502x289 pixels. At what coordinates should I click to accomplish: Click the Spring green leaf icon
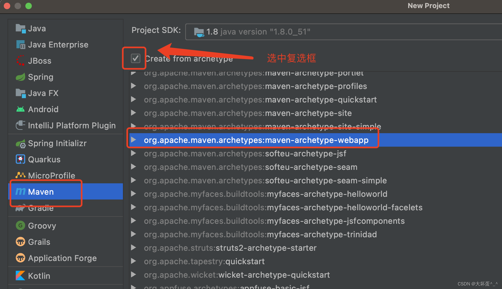click(20, 77)
